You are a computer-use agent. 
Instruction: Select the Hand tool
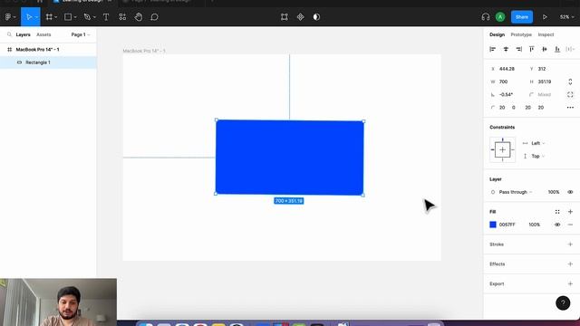pos(139,17)
